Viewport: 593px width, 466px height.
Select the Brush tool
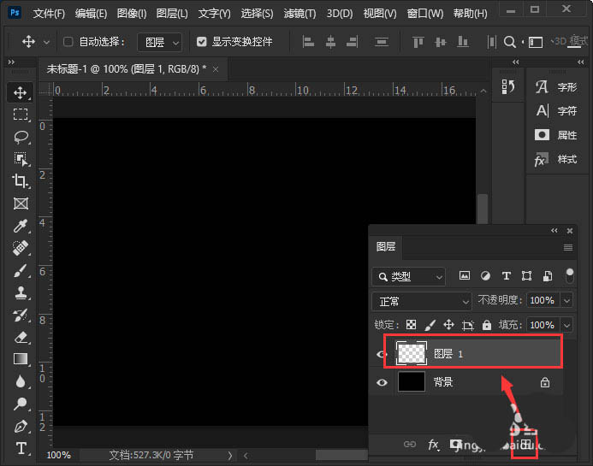(x=21, y=270)
